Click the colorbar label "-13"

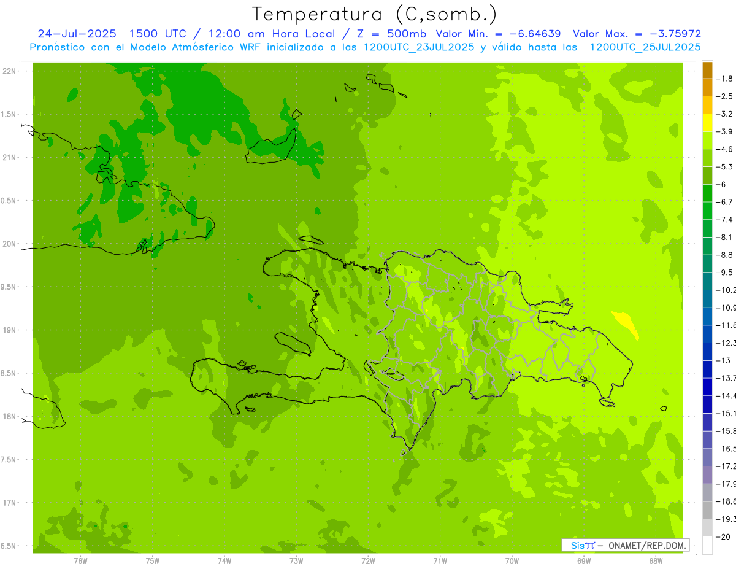723,360
